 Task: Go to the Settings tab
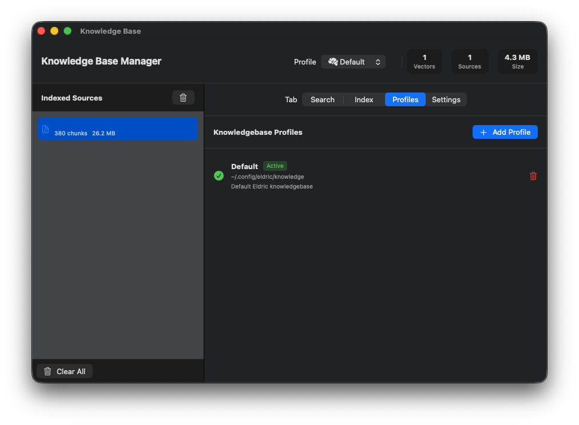point(446,99)
